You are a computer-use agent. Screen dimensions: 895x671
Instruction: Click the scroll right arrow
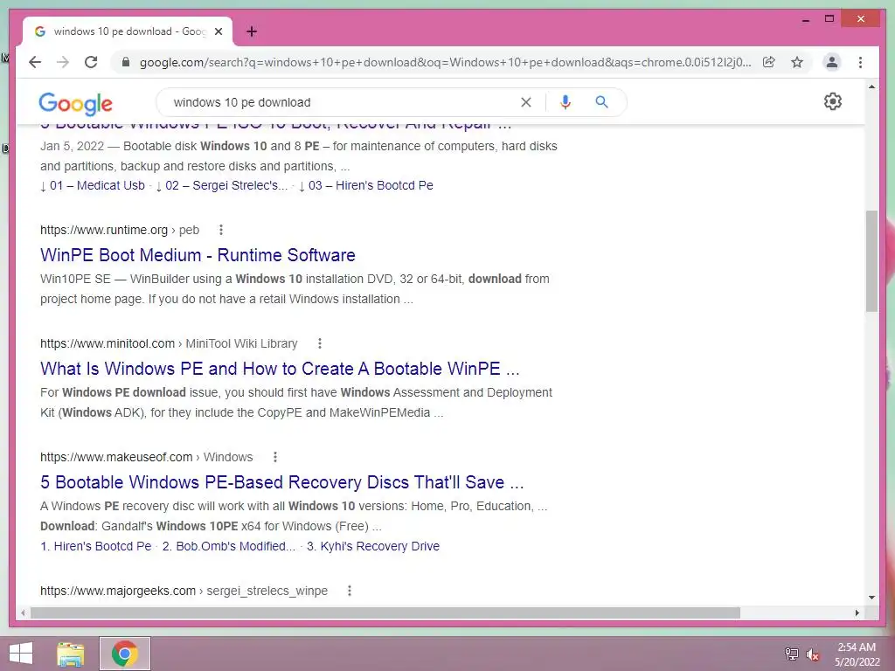pyautogui.click(x=857, y=612)
